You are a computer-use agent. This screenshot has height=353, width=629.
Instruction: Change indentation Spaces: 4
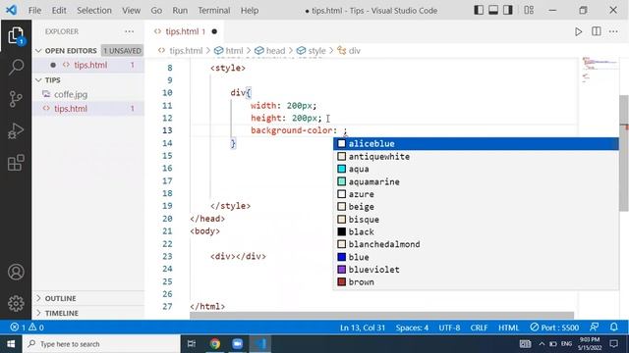tap(412, 328)
